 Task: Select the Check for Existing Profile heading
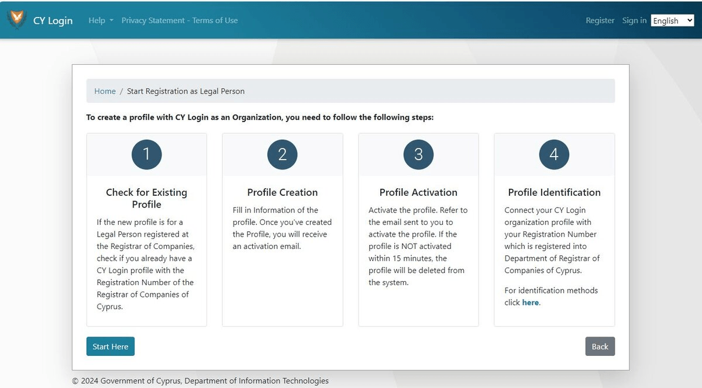point(146,198)
